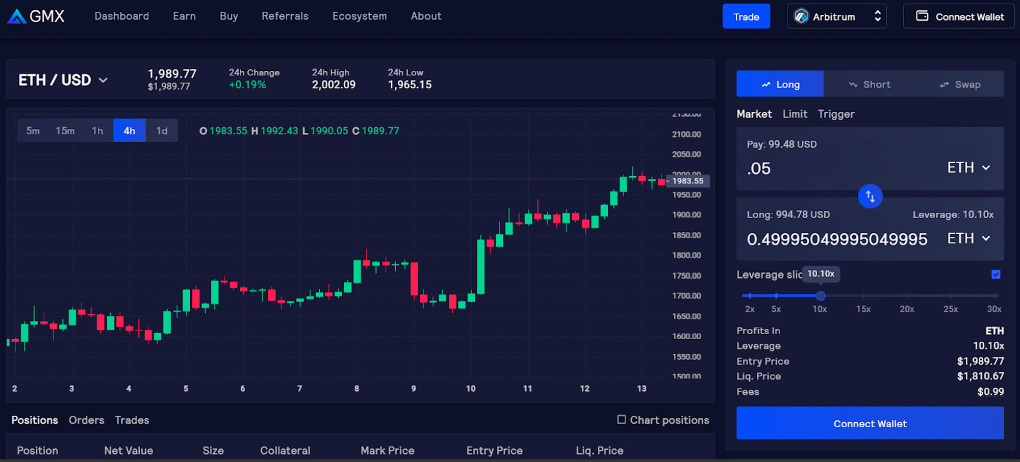Set chart interval to 5m

click(33, 131)
